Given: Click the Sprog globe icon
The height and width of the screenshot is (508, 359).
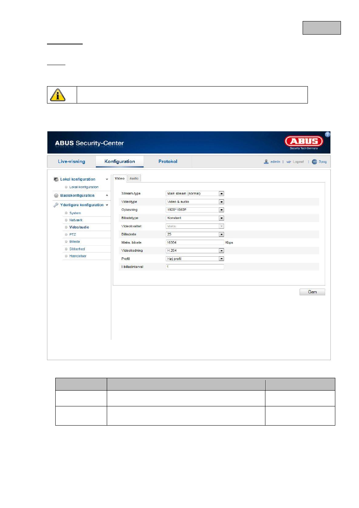Looking at the screenshot, I should 314,162.
